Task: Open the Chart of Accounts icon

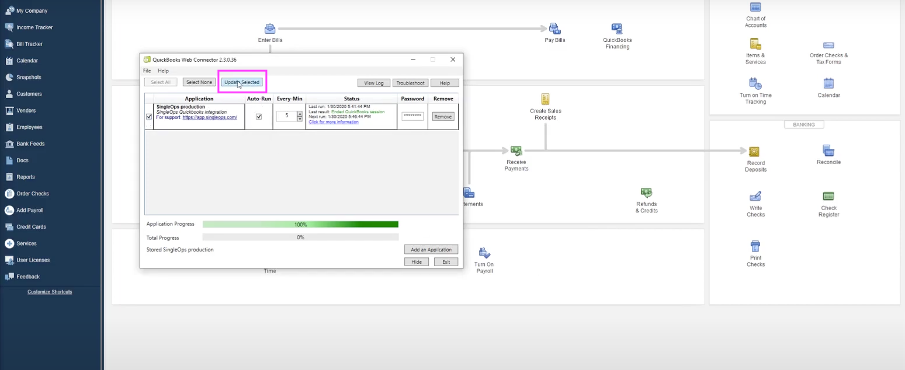Action: [x=755, y=8]
